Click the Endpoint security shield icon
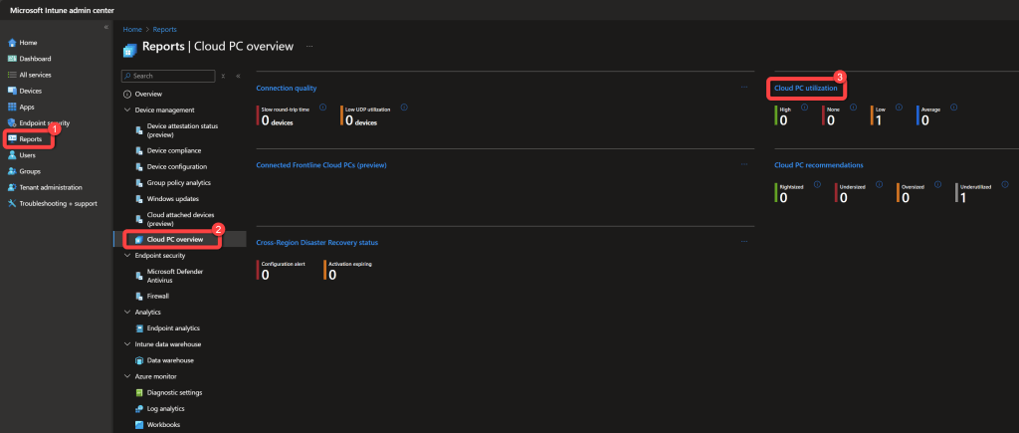This screenshot has height=433, width=1019. (12, 122)
